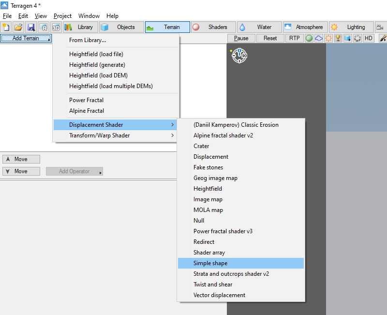The image size is (387, 315).
Task: Toggle the orange sun lighting preview icon
Action: (328, 38)
